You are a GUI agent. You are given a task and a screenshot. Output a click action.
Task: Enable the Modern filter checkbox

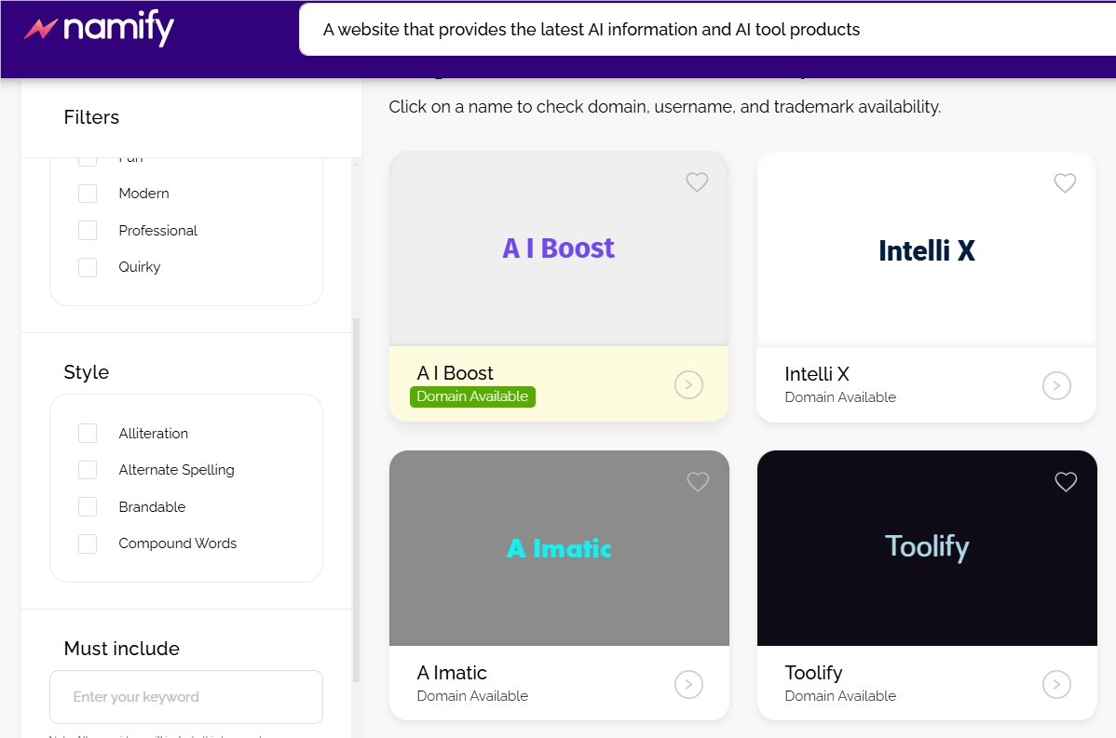point(88,194)
